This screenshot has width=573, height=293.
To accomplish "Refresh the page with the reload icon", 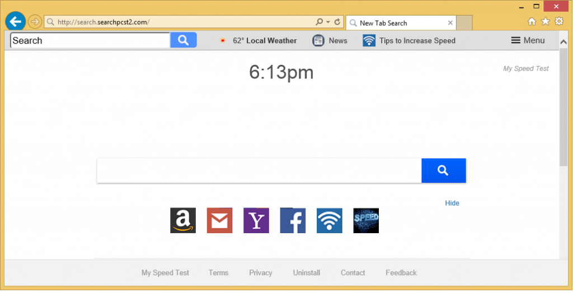I will click(337, 22).
